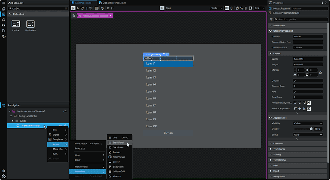Select the arrow selection tool in toolbar
This screenshot has width=330, height=180.
[x=73, y=8]
